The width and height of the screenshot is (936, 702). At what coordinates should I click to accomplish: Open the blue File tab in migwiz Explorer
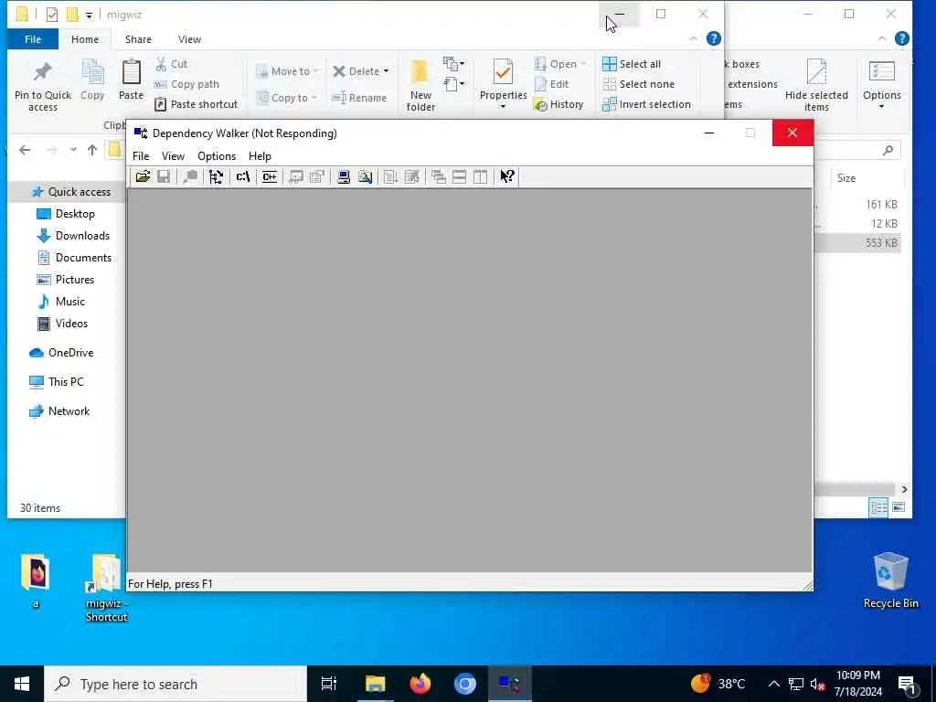pos(33,39)
